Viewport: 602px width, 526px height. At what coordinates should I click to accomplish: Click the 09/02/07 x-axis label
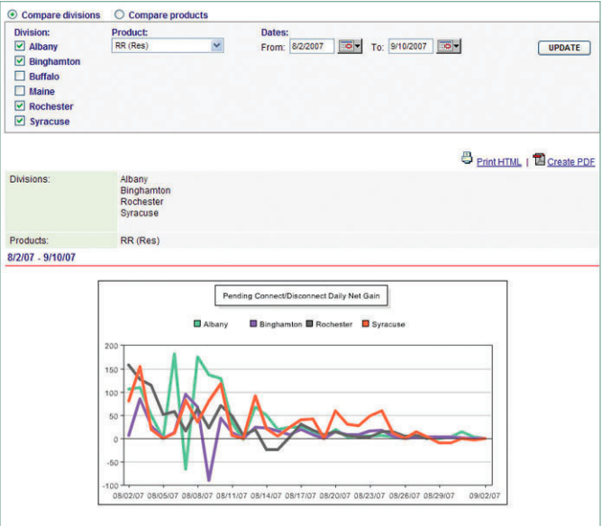[x=485, y=495]
